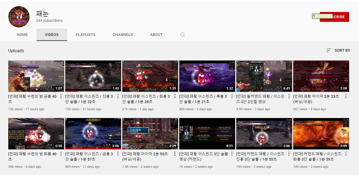
Task: Open options menu for 커맨드 패황 화룡 1분 59초 video
Action: [346, 154]
